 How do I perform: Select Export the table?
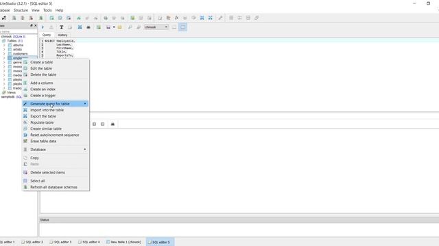56,116
